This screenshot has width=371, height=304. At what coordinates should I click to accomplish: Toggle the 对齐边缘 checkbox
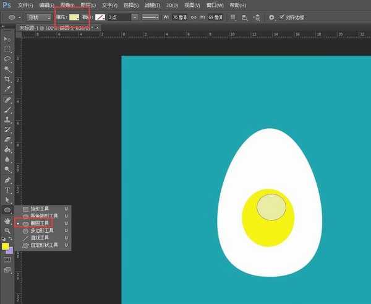coord(282,17)
